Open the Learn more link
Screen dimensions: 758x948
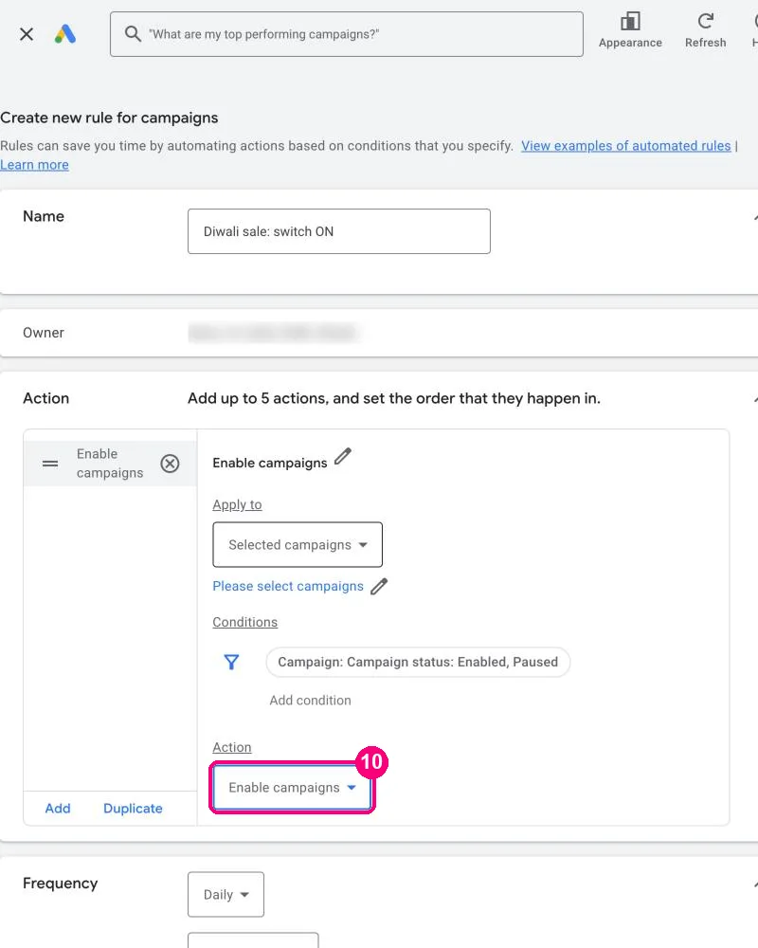click(x=34, y=165)
